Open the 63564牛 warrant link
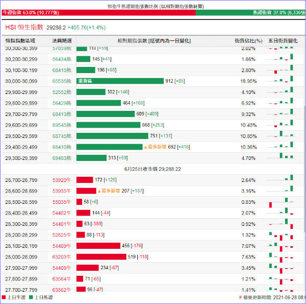The height and width of the screenshot is (304, 306). pos(62,279)
